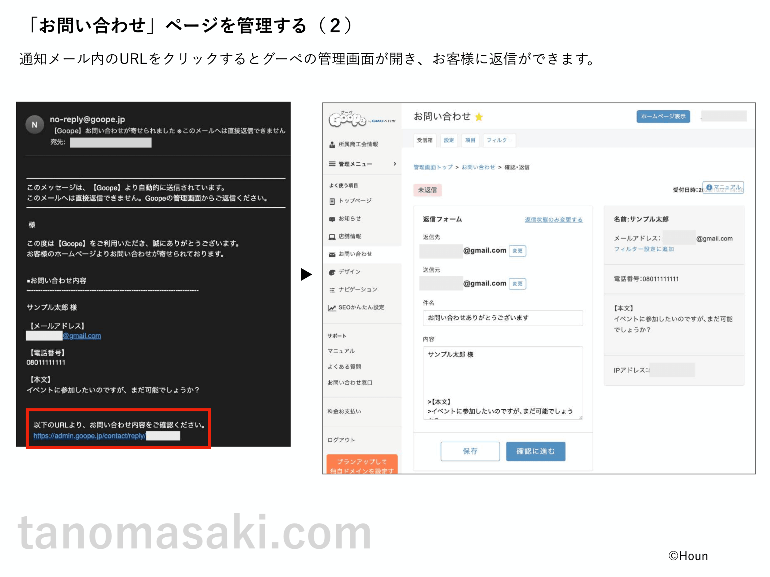Click the orange プランアップして banner button
The height and width of the screenshot is (577, 770).
362,464
